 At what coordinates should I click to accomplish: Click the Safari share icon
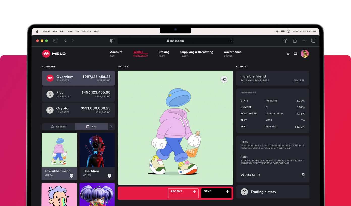pos(295,41)
